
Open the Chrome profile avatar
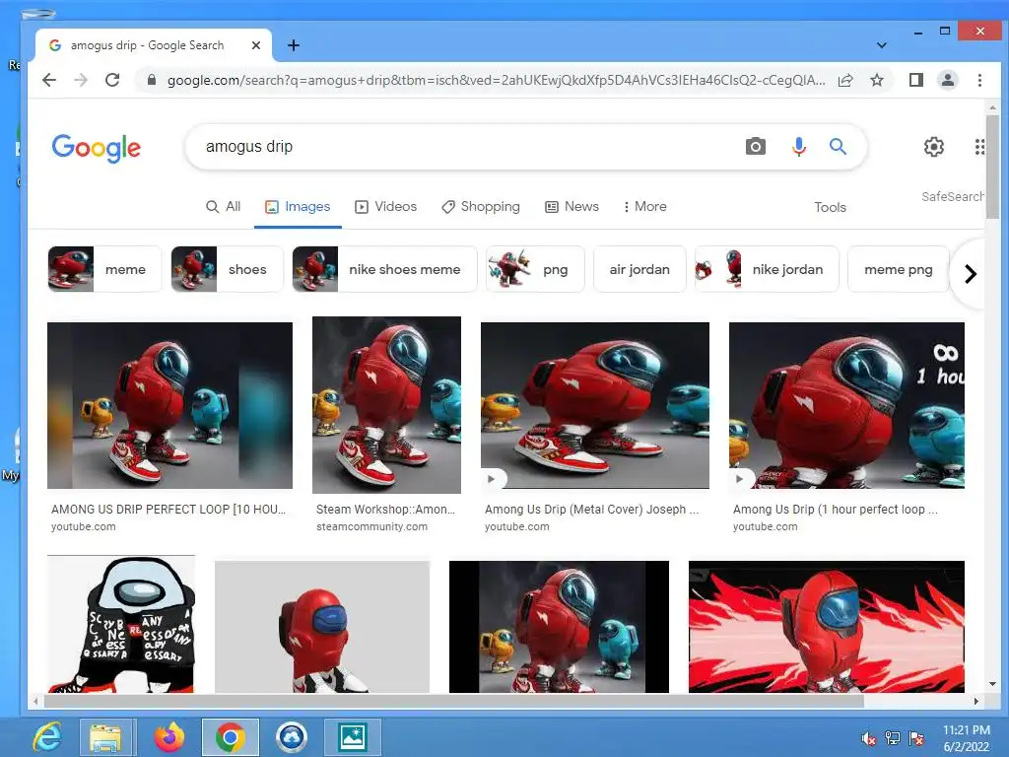[x=948, y=80]
